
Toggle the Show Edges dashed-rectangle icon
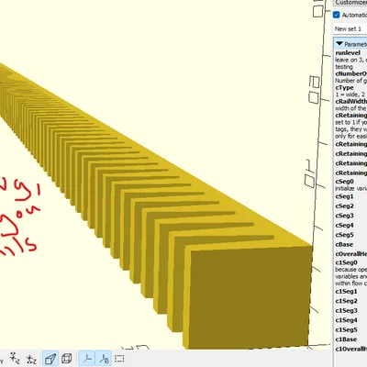(x=119, y=359)
